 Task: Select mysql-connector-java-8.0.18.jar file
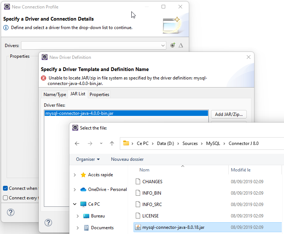pos(173,227)
